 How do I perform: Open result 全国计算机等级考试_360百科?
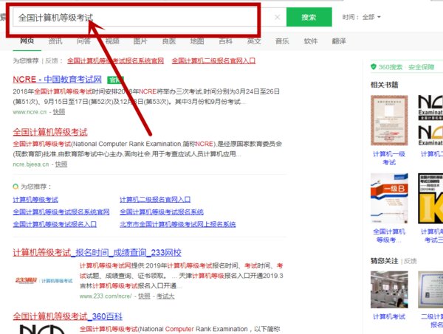tap(68, 316)
